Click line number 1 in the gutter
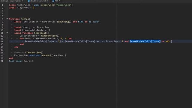The image size is (192, 108). tap(2, 5)
